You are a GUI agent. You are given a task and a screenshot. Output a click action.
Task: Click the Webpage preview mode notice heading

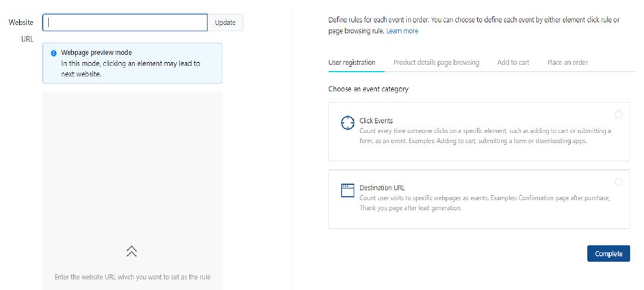pyautogui.click(x=96, y=53)
